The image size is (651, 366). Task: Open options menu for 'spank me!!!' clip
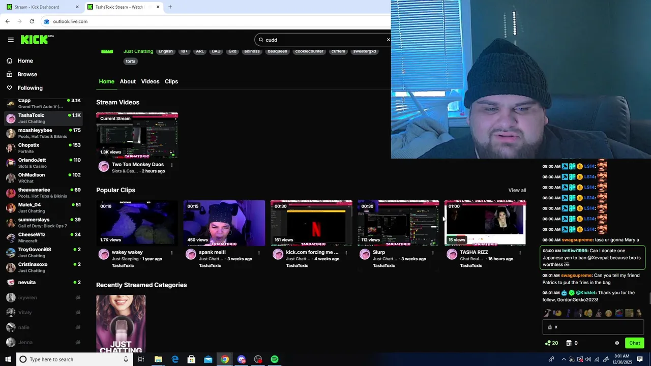(x=259, y=253)
